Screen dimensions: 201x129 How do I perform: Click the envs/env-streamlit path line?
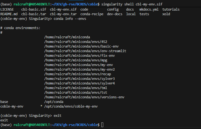coord(85,51)
